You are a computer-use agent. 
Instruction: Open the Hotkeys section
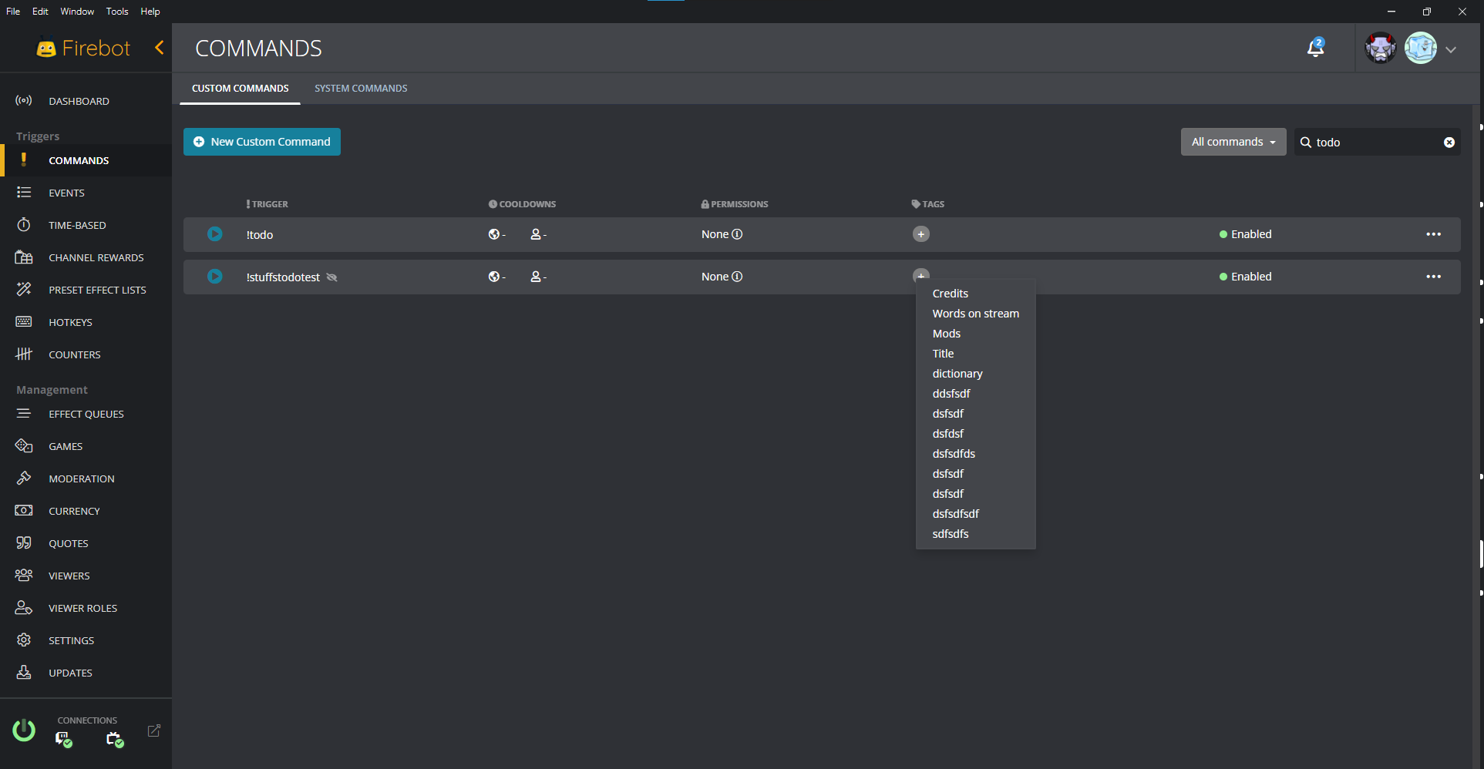71,321
